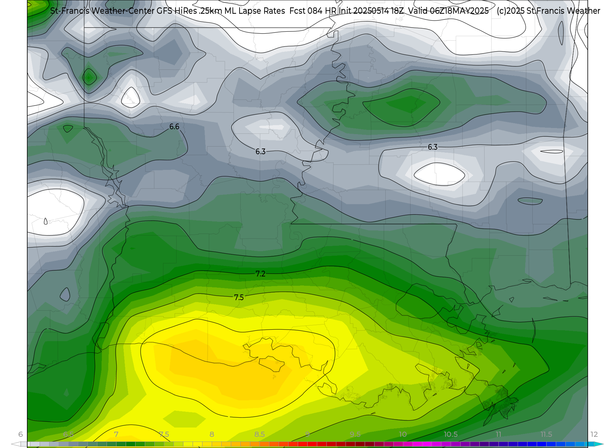Click the colorbar tick label 11
The width and height of the screenshot is (615, 448).
498,435
